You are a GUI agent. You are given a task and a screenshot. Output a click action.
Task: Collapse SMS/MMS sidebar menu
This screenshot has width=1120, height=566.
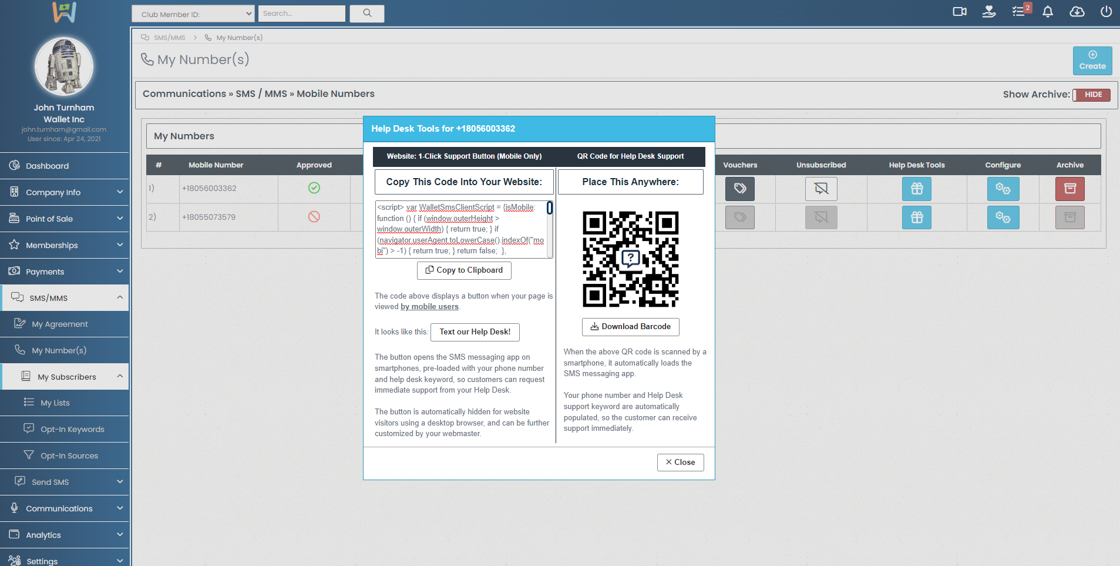[x=64, y=298]
